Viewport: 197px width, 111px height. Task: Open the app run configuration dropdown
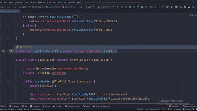coord(90,7)
